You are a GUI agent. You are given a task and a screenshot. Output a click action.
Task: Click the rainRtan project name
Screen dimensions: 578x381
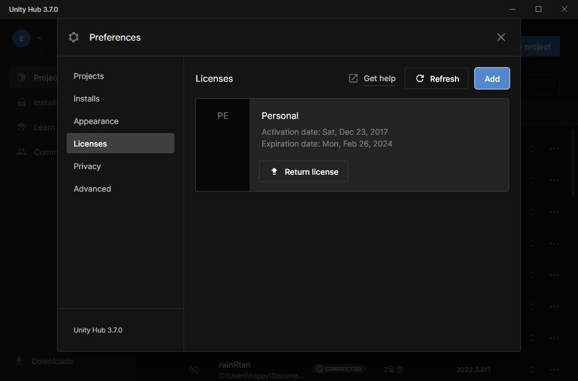tap(234, 365)
